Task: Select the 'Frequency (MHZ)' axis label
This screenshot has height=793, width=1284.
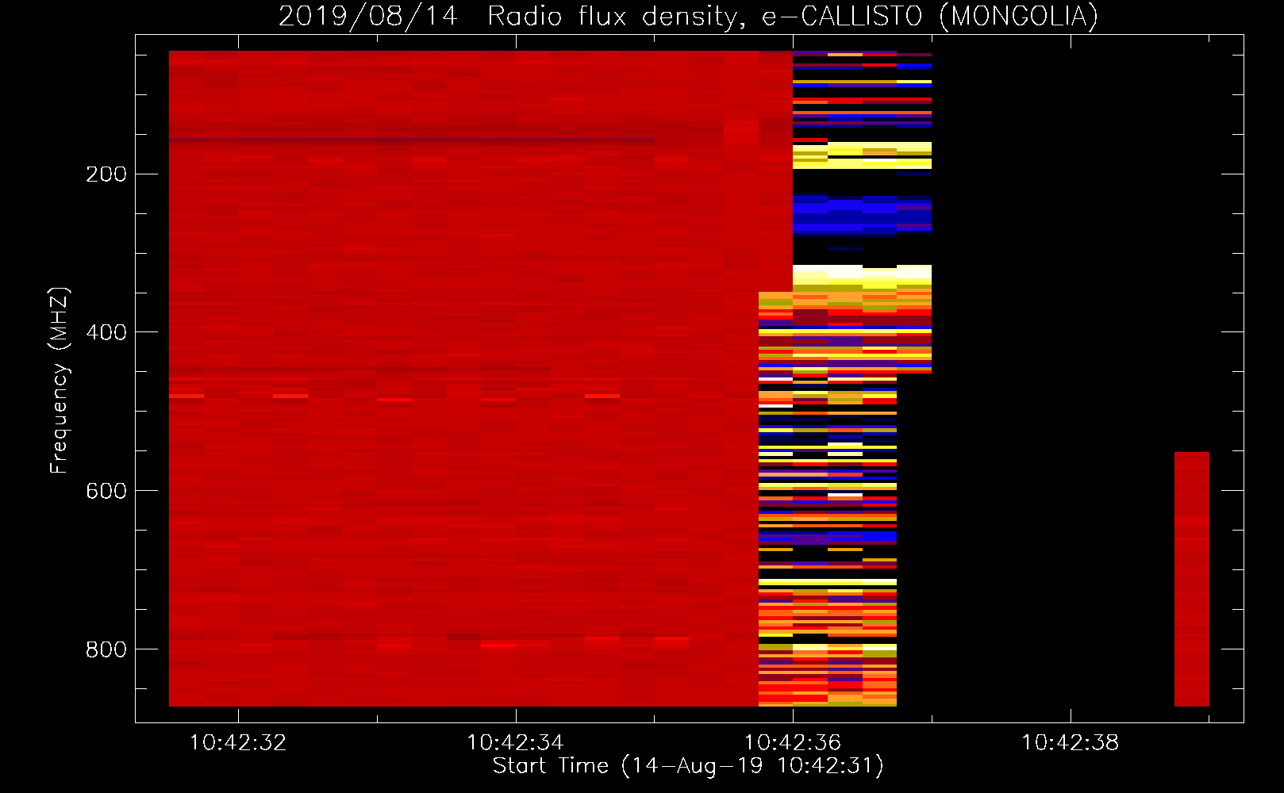Action: (59, 380)
